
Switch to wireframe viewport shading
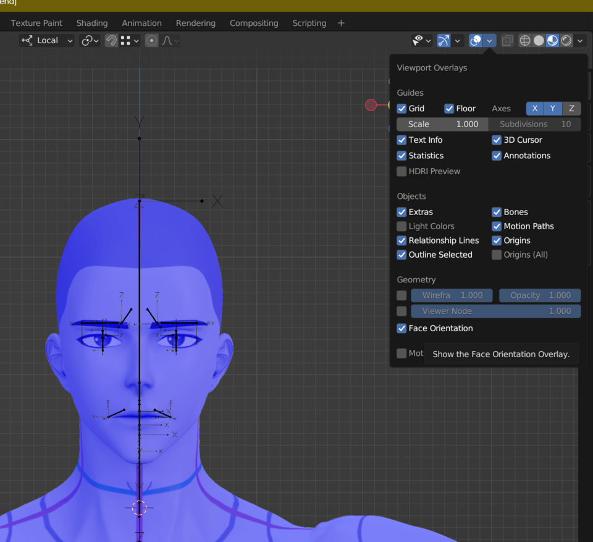(525, 41)
